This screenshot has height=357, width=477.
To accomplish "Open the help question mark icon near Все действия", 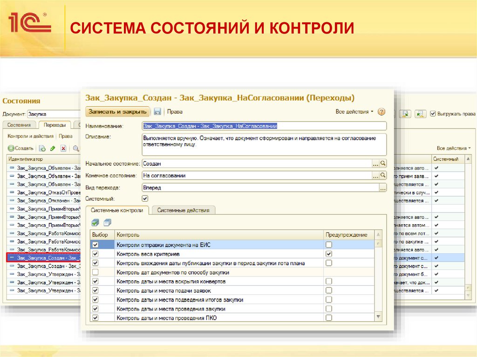I will click(x=382, y=112).
